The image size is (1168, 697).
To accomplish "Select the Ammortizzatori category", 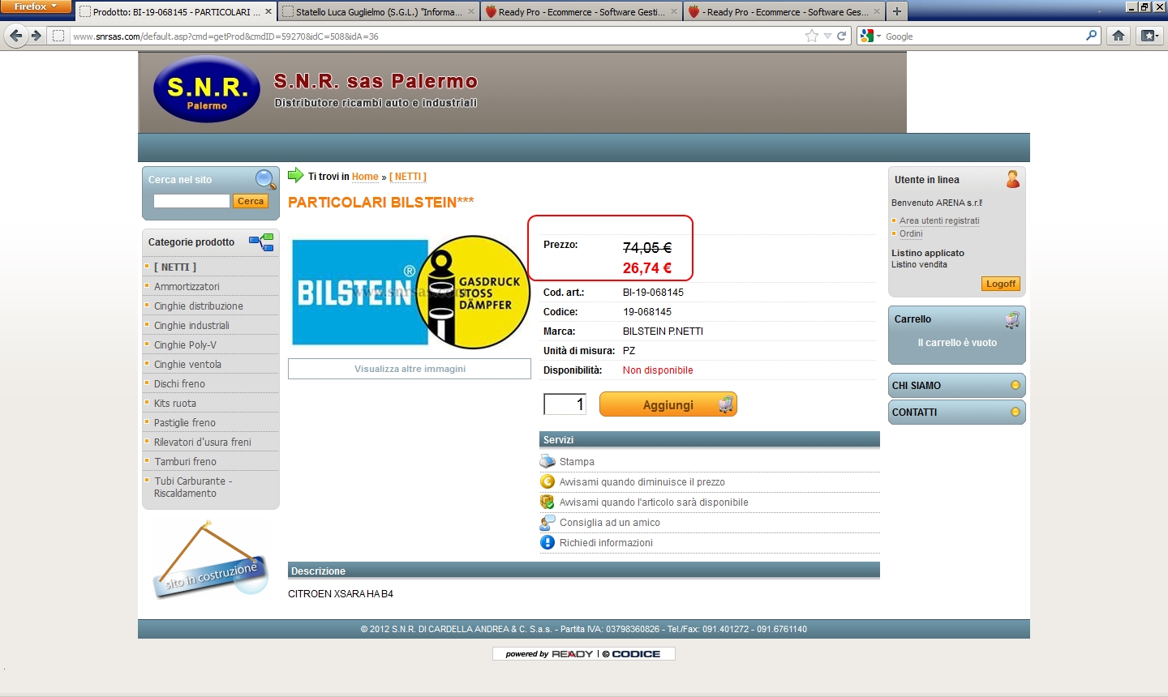I will [x=187, y=286].
